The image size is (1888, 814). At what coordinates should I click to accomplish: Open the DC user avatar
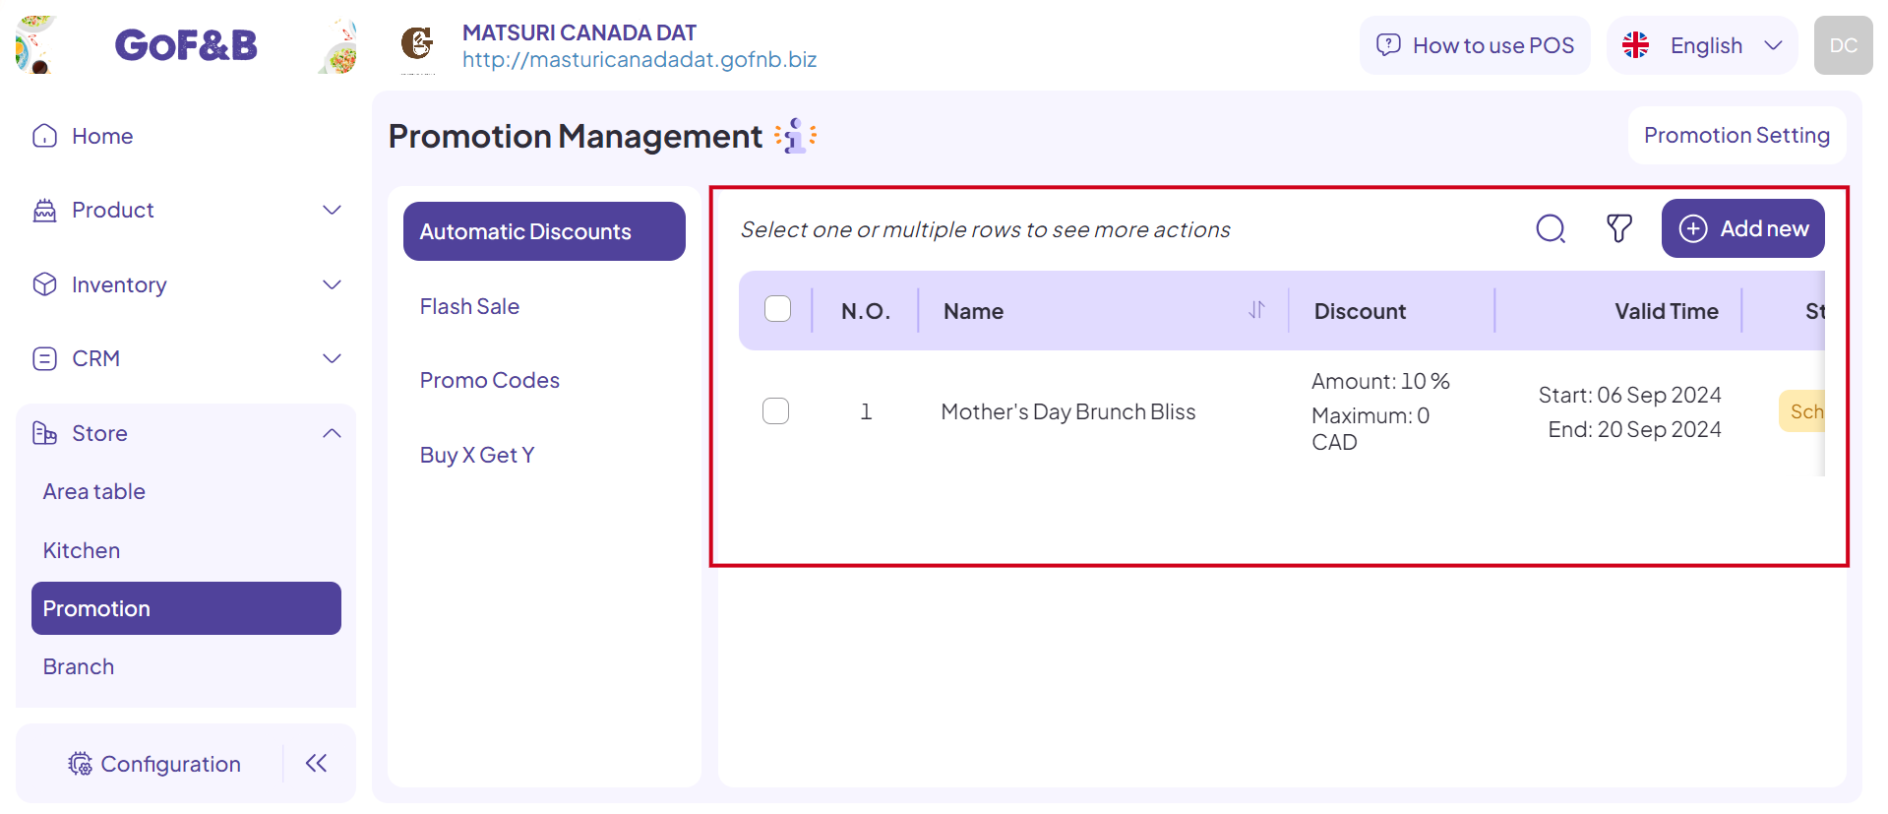[x=1843, y=45]
